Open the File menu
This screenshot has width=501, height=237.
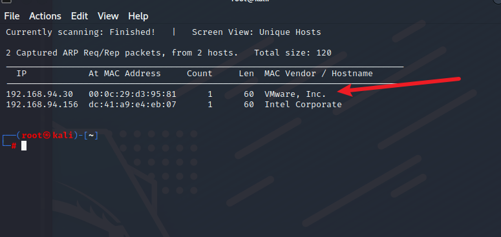12,16
